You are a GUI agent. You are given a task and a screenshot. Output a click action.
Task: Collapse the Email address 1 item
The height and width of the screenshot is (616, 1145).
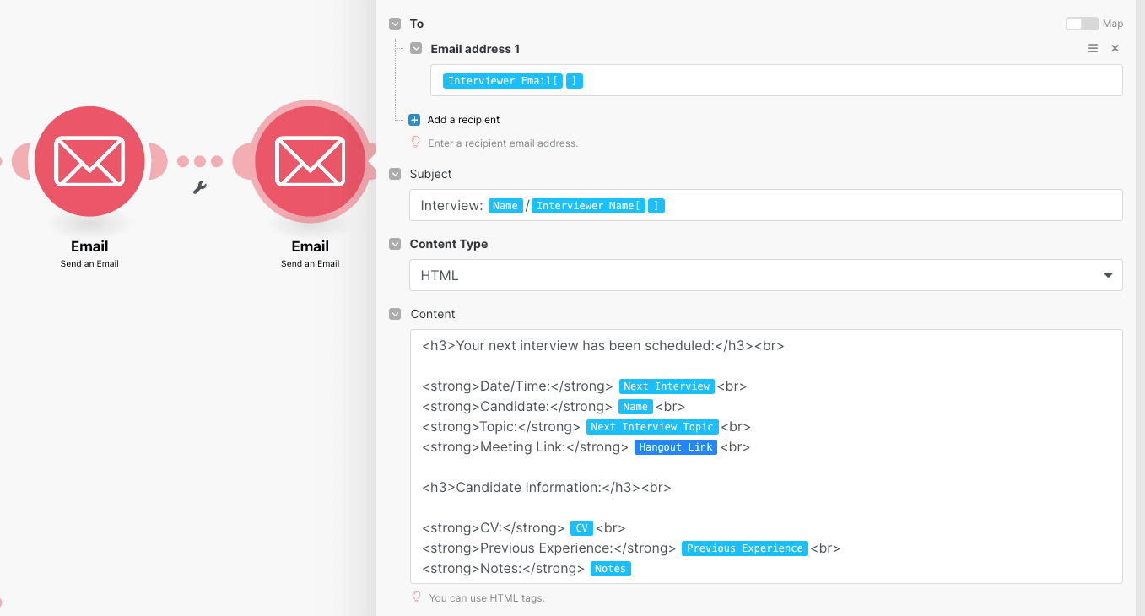pyautogui.click(x=415, y=48)
